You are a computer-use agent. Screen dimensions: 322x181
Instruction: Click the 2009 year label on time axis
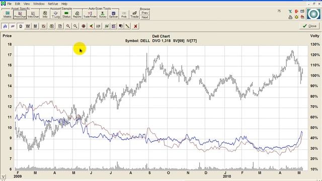[x=18, y=176]
